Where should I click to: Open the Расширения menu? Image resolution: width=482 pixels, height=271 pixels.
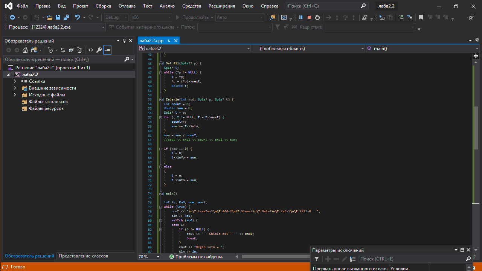[222, 6]
